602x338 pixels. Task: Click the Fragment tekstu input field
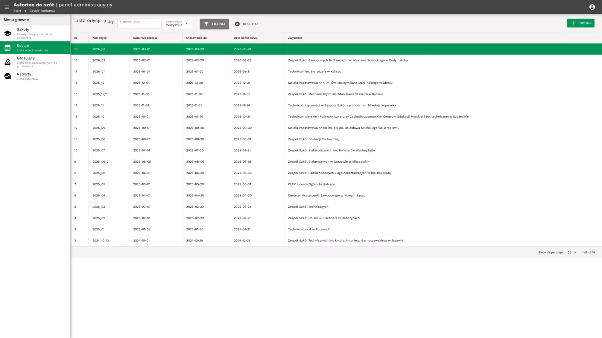139,23
